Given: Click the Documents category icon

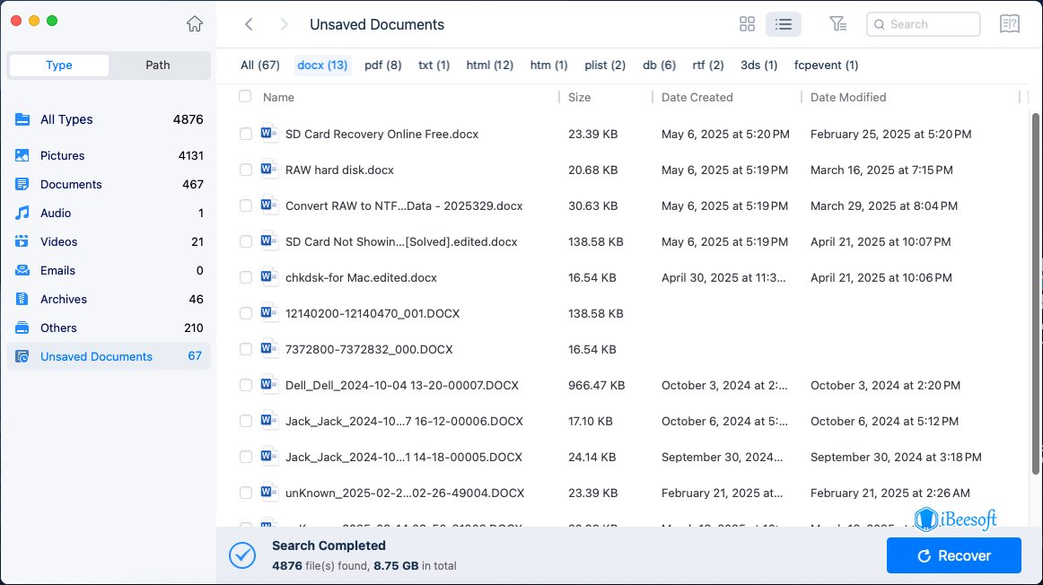Looking at the screenshot, I should click(x=22, y=184).
